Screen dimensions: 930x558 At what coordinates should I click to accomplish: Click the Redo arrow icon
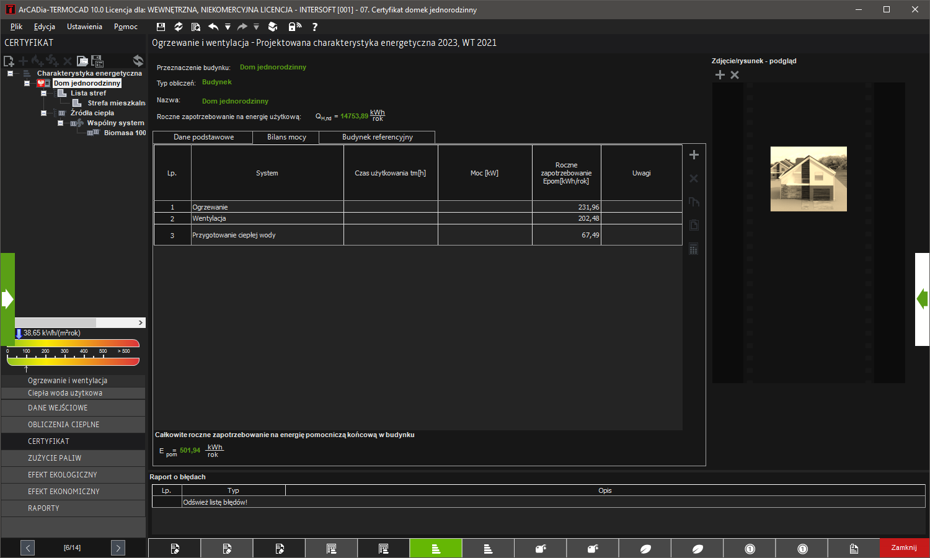[242, 27]
